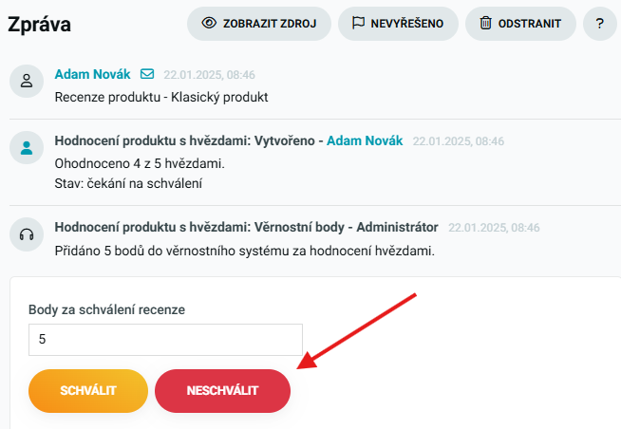621x429 pixels.
Task: Open Adam Novák sender name link
Action: [93, 74]
